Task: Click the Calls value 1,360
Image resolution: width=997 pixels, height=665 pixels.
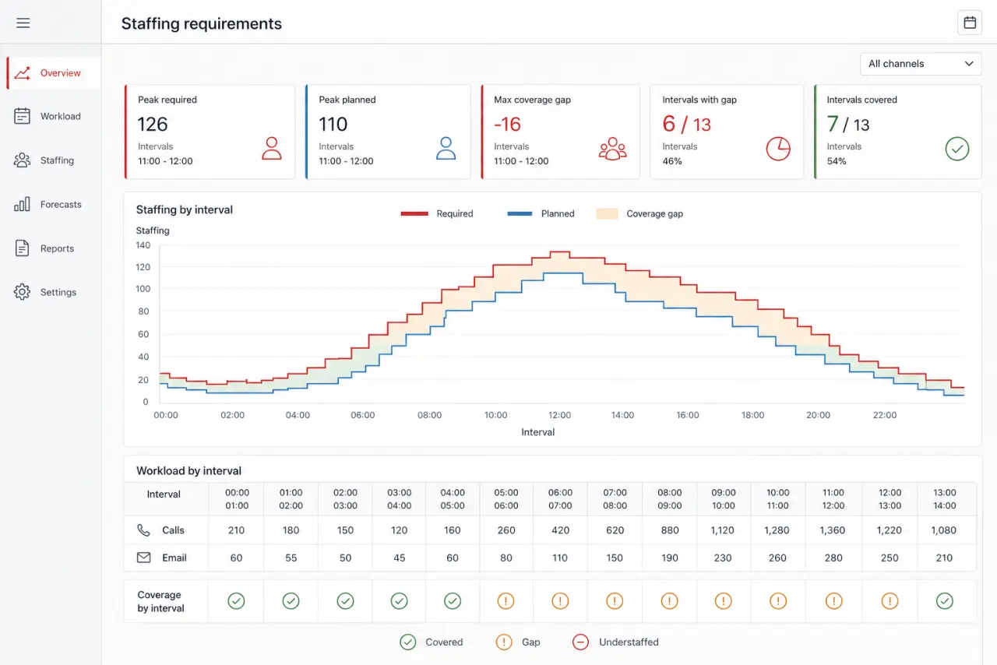Action: (x=833, y=530)
